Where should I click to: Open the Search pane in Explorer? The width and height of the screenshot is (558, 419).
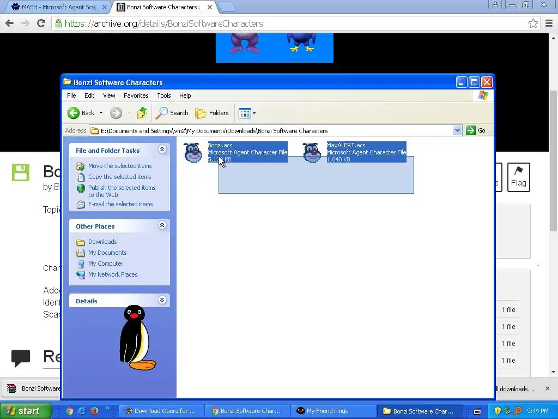point(172,113)
